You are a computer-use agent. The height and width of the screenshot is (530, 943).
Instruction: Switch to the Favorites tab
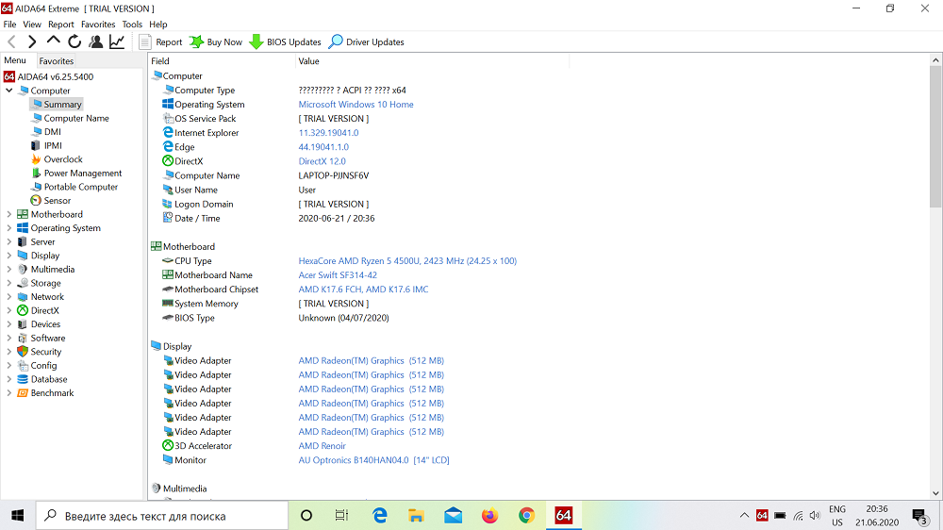(x=57, y=60)
